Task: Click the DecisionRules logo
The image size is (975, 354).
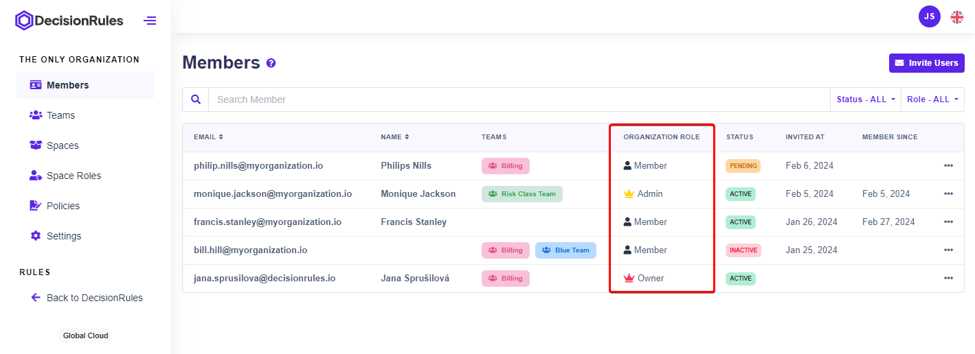Action: pyautogui.click(x=69, y=21)
